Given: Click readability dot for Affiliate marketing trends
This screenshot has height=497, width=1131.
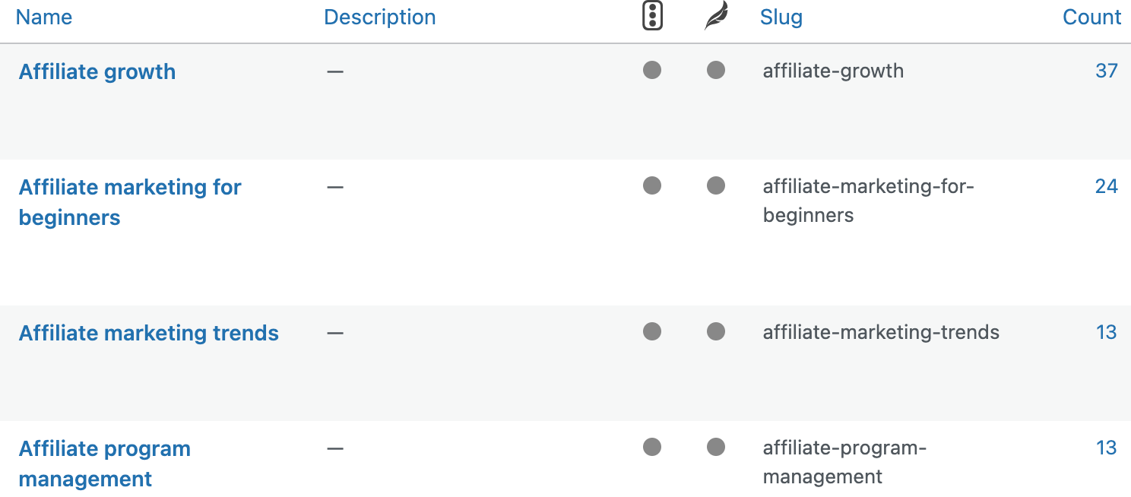Looking at the screenshot, I should 716,332.
